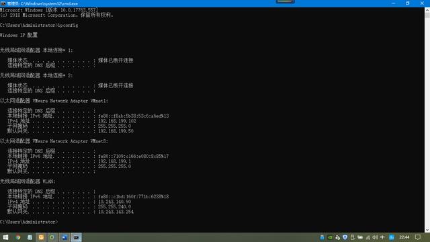
Task: Open the volume speaker tray icon
Action: coord(375,237)
